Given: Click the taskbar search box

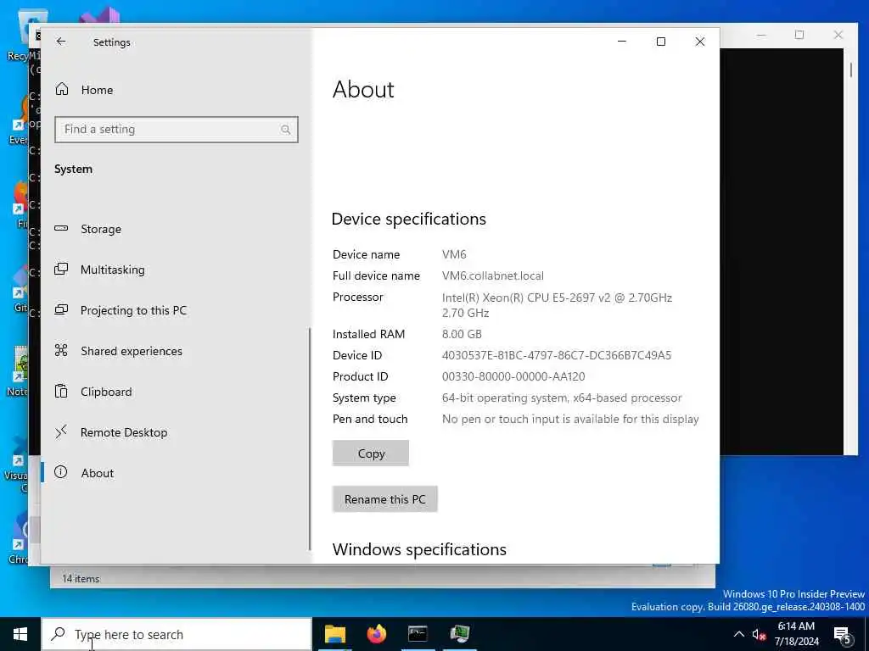Looking at the screenshot, I should point(177,634).
